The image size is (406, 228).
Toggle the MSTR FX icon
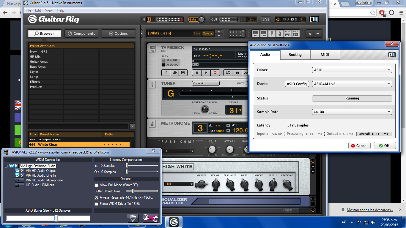coord(296,34)
